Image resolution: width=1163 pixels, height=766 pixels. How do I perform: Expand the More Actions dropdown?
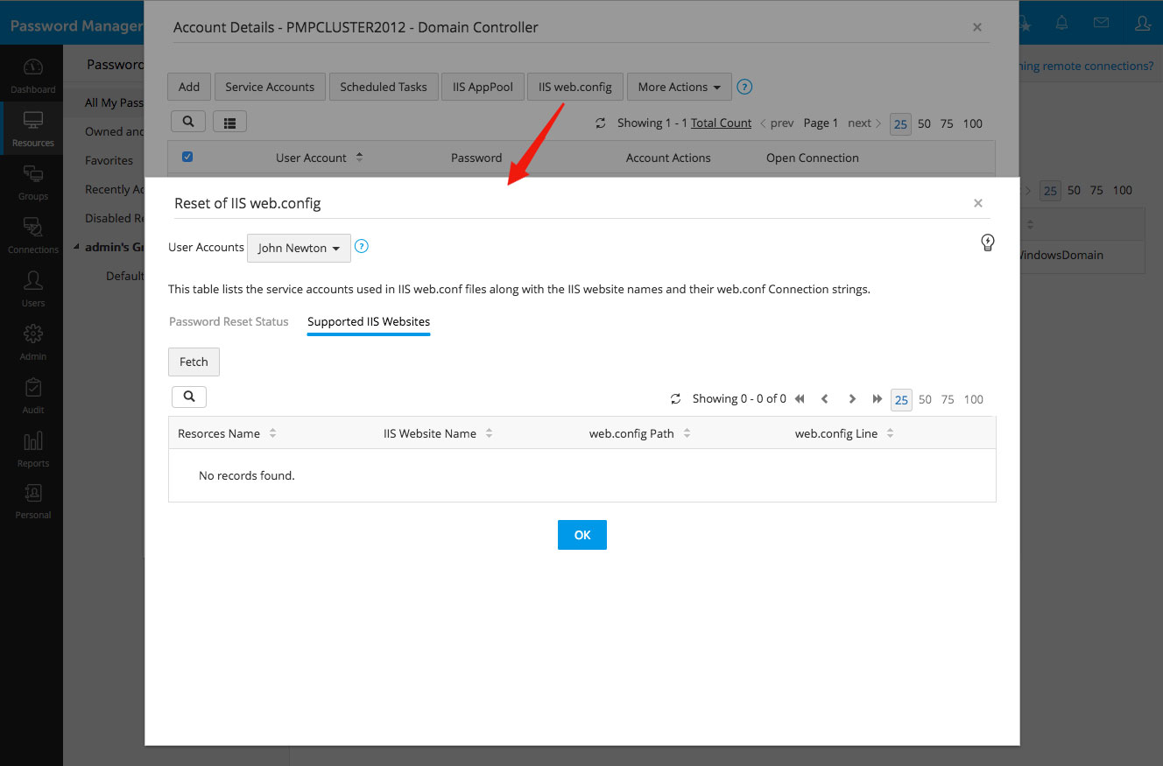[x=679, y=87]
